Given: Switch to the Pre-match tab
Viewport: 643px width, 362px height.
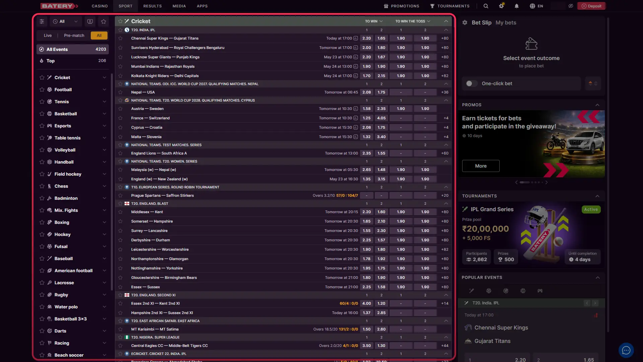Looking at the screenshot, I should 74,36.
